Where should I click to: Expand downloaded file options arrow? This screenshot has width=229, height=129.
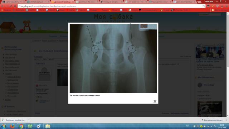29,120
